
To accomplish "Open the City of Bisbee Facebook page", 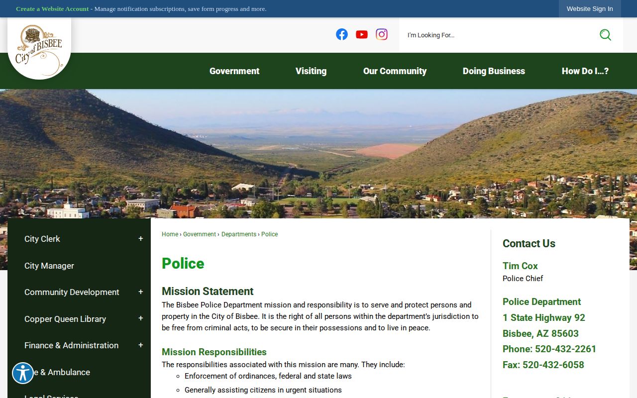I will [x=342, y=34].
